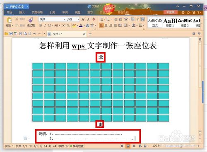The height and width of the screenshot is (152, 207).
Task: Open the font size combo box 小四
Action: coord(73,19)
